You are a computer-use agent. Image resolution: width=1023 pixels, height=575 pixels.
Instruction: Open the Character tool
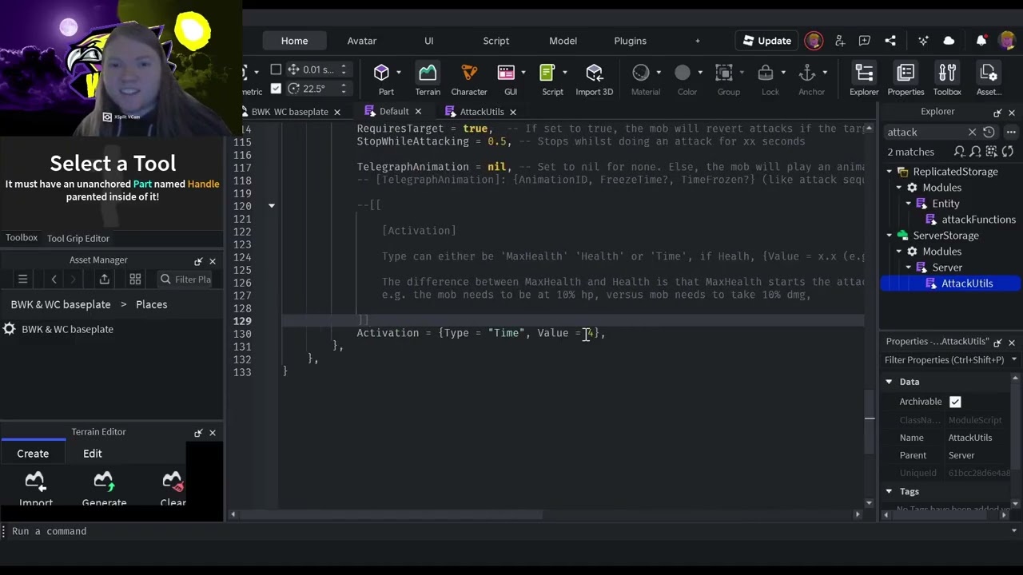[469, 79]
